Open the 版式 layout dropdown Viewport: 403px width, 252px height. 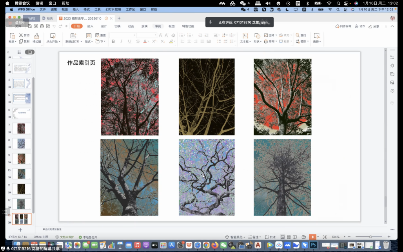pyautogui.click(x=89, y=41)
